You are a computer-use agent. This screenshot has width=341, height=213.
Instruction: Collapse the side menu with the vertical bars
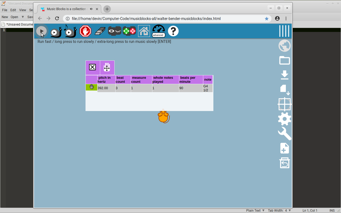(x=284, y=31)
